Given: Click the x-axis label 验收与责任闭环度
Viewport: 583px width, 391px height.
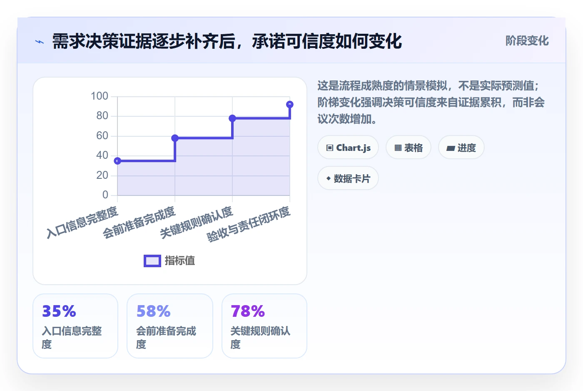Looking at the screenshot, I should pyautogui.click(x=249, y=224).
